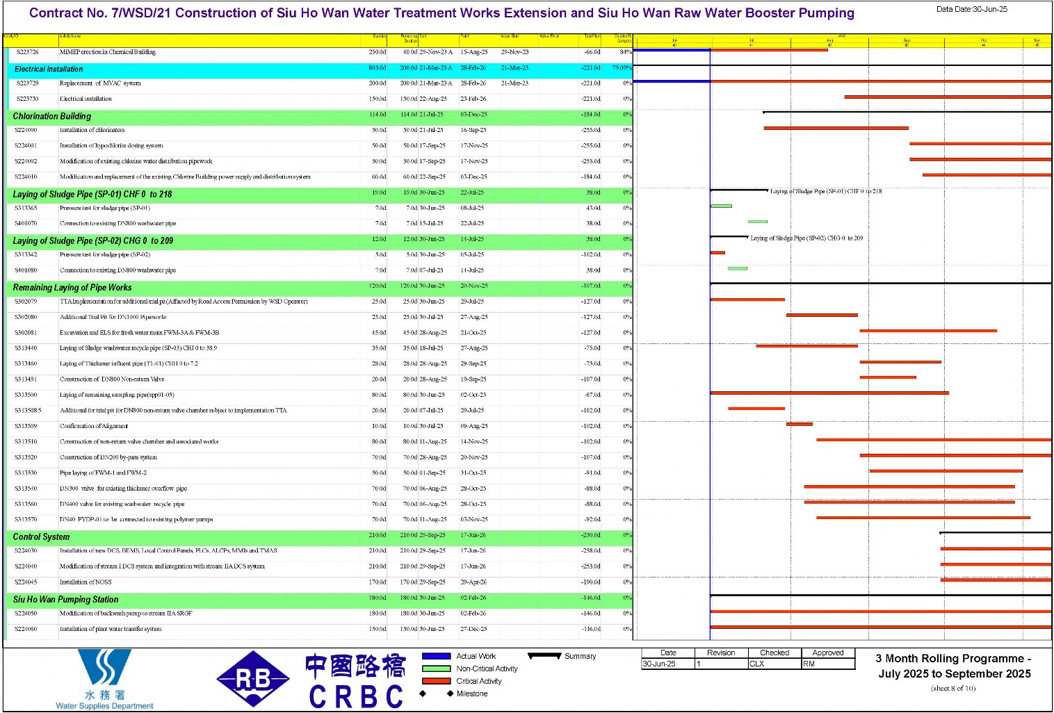Click Construction of DN800 Non-return Valve
The width and height of the screenshot is (1054, 713).
click(x=112, y=379)
